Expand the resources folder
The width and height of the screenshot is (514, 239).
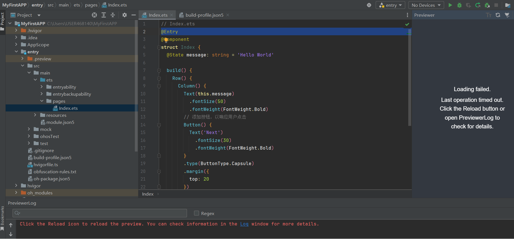click(x=35, y=115)
